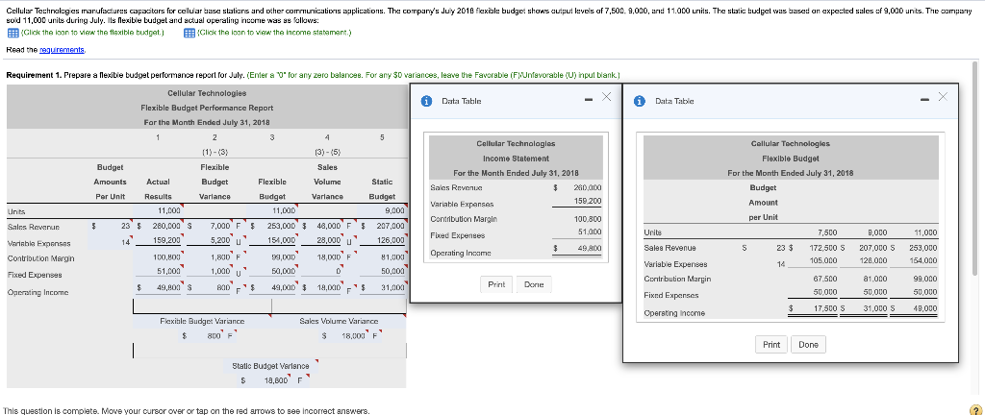Click the main page vertical scrollbar
The image size is (985, 415).
pos(974,169)
